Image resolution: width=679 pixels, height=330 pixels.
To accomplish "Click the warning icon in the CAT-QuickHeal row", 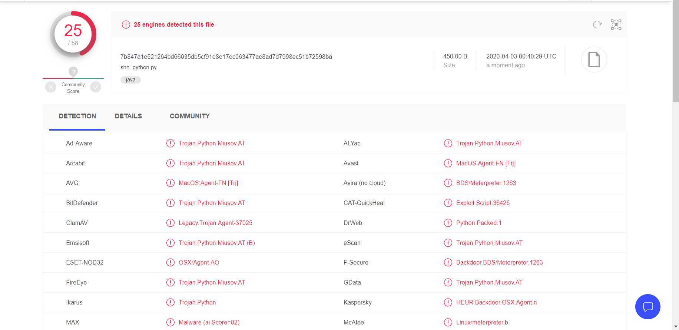I will 448,203.
